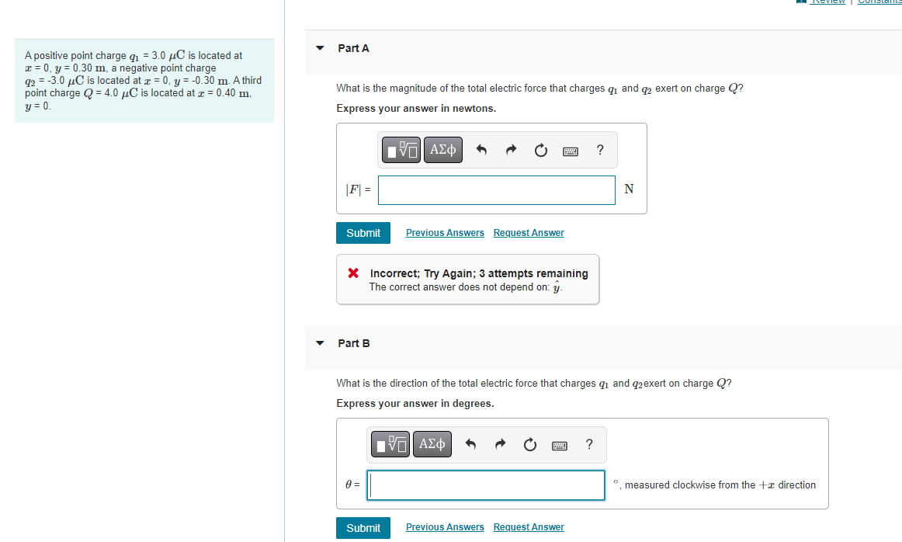Open help for the Part A answer toolbar
This screenshot has width=902, height=542.
pyautogui.click(x=599, y=149)
